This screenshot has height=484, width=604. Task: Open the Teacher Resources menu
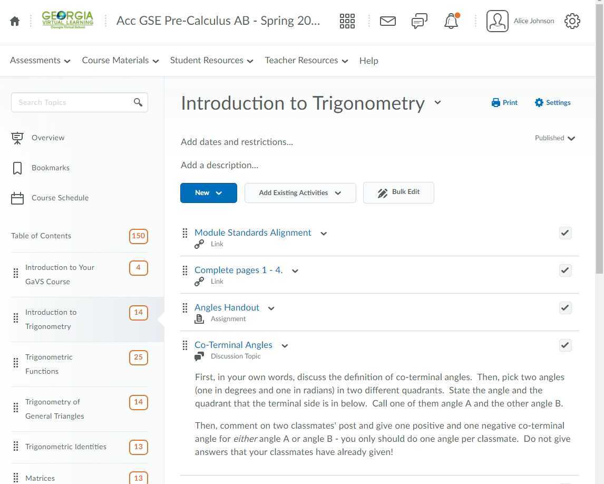point(306,61)
